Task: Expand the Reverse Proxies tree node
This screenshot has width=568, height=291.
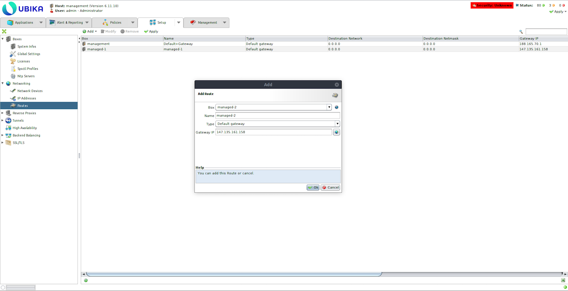Action: click(2, 113)
